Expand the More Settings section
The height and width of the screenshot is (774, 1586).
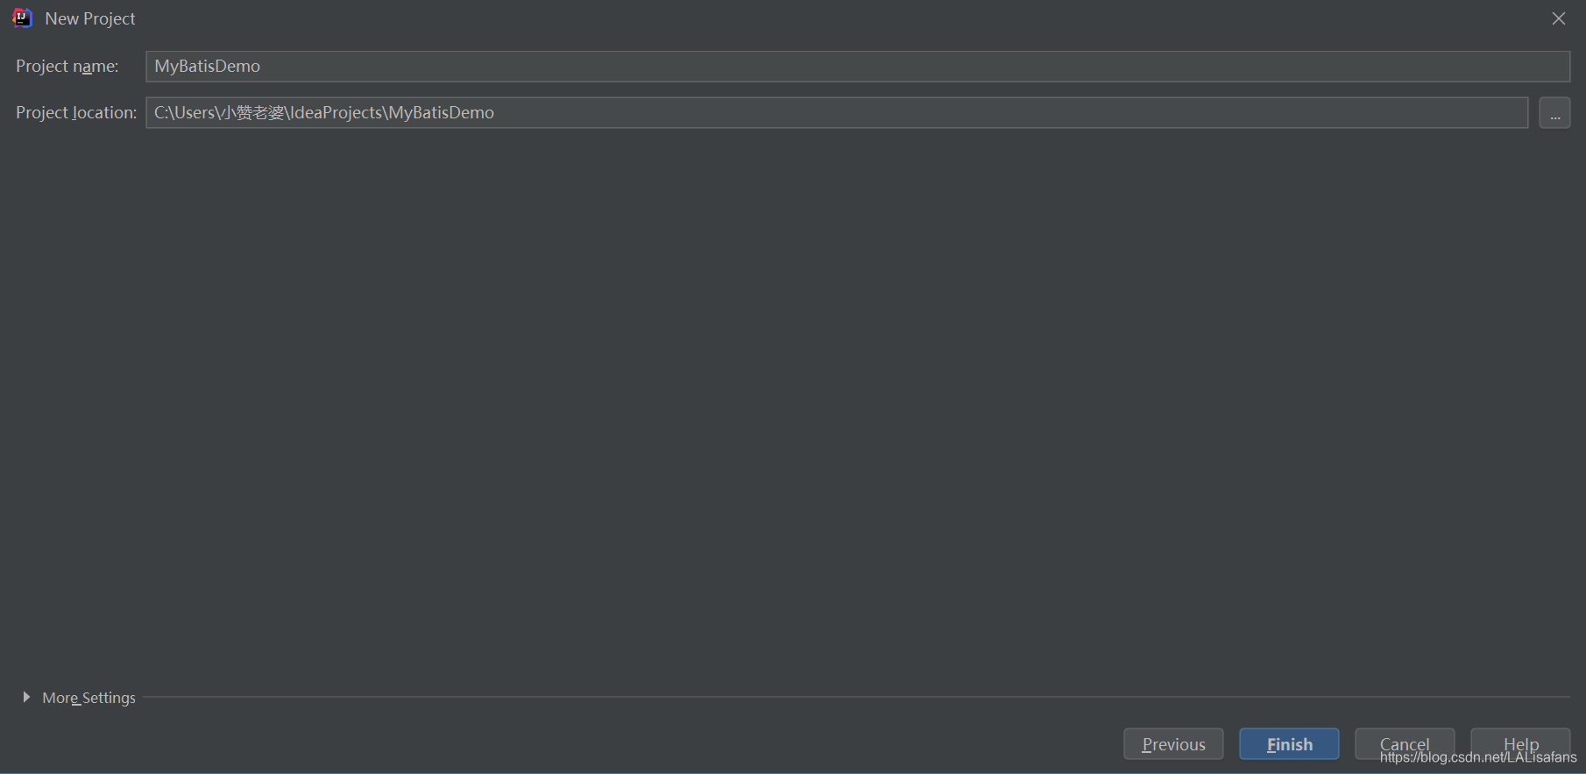click(x=26, y=698)
